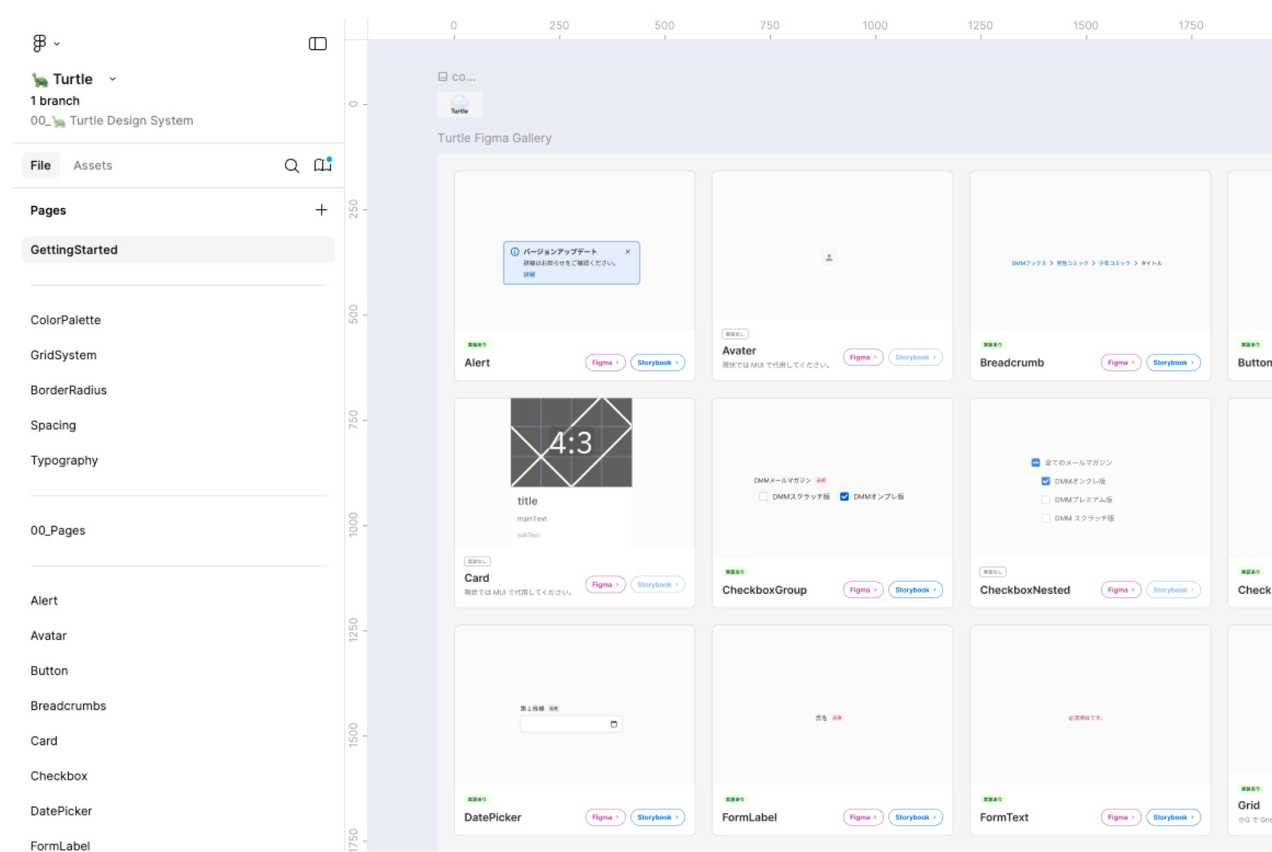This screenshot has width=1272, height=852.
Task: Dismiss the バージョンアップデート alert with its × icon
Action: [x=627, y=252]
